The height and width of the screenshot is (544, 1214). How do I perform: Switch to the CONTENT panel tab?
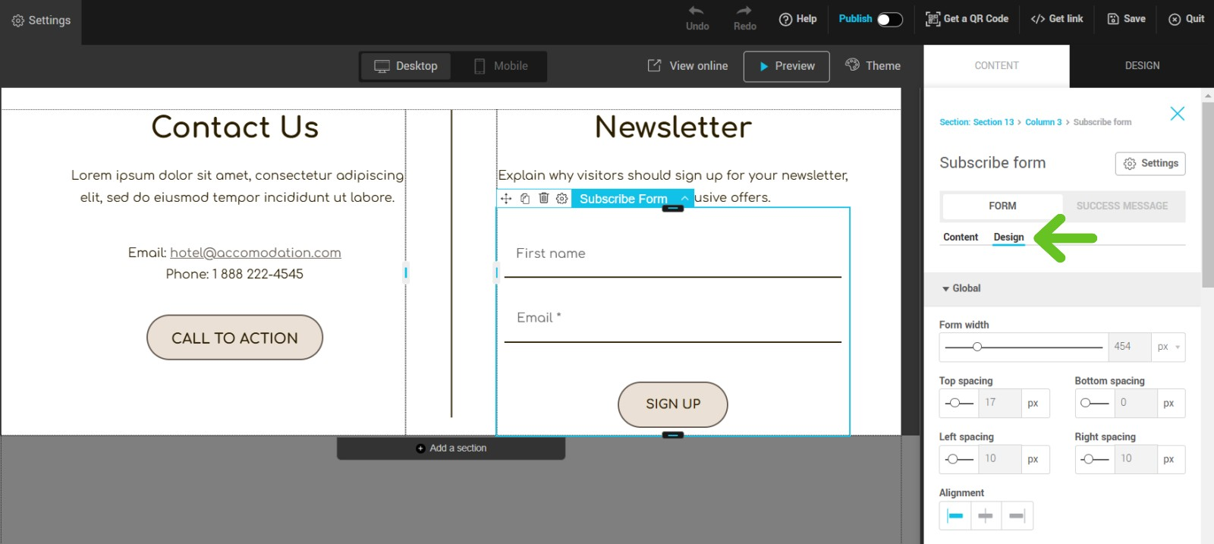[996, 66]
